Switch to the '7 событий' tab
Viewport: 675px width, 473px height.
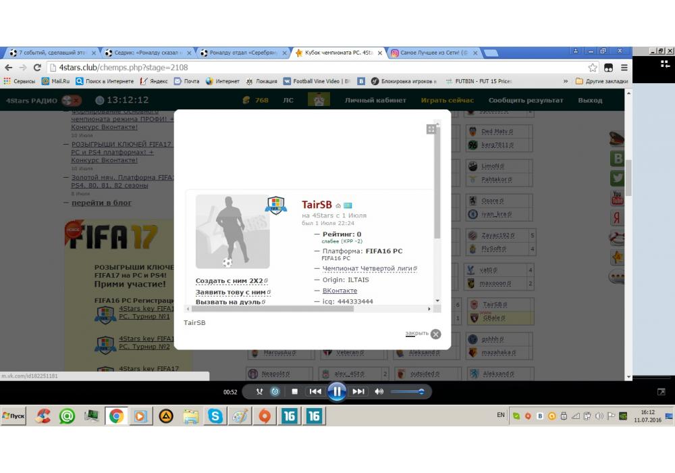tap(52, 53)
